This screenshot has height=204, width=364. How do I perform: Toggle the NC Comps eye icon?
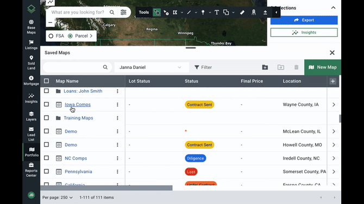pyautogui.click(x=59, y=158)
